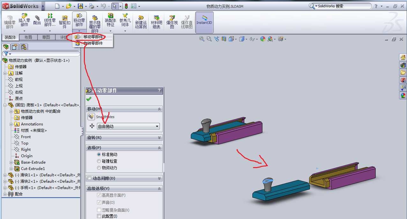Open Assembly Features (装配体特征) tool
The width and height of the screenshot is (407, 219).
point(110,20)
